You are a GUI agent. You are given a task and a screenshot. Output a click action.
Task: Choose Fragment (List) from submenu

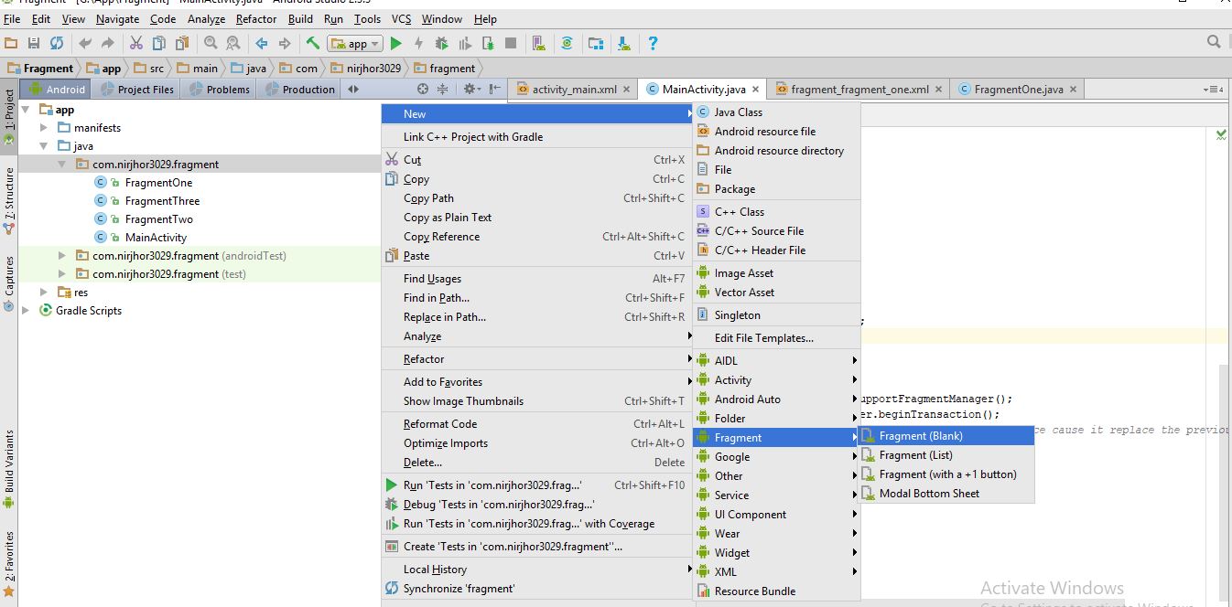point(946,455)
